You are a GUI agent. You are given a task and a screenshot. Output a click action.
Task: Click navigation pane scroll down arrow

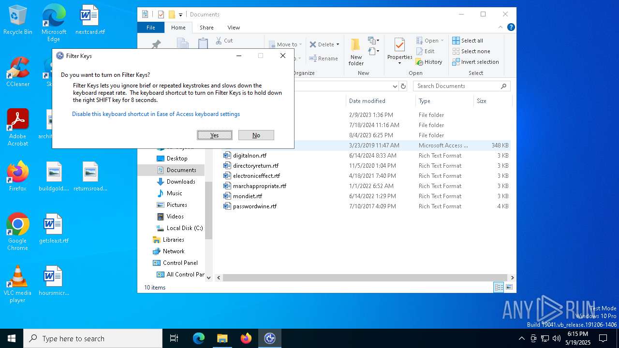(x=209, y=277)
